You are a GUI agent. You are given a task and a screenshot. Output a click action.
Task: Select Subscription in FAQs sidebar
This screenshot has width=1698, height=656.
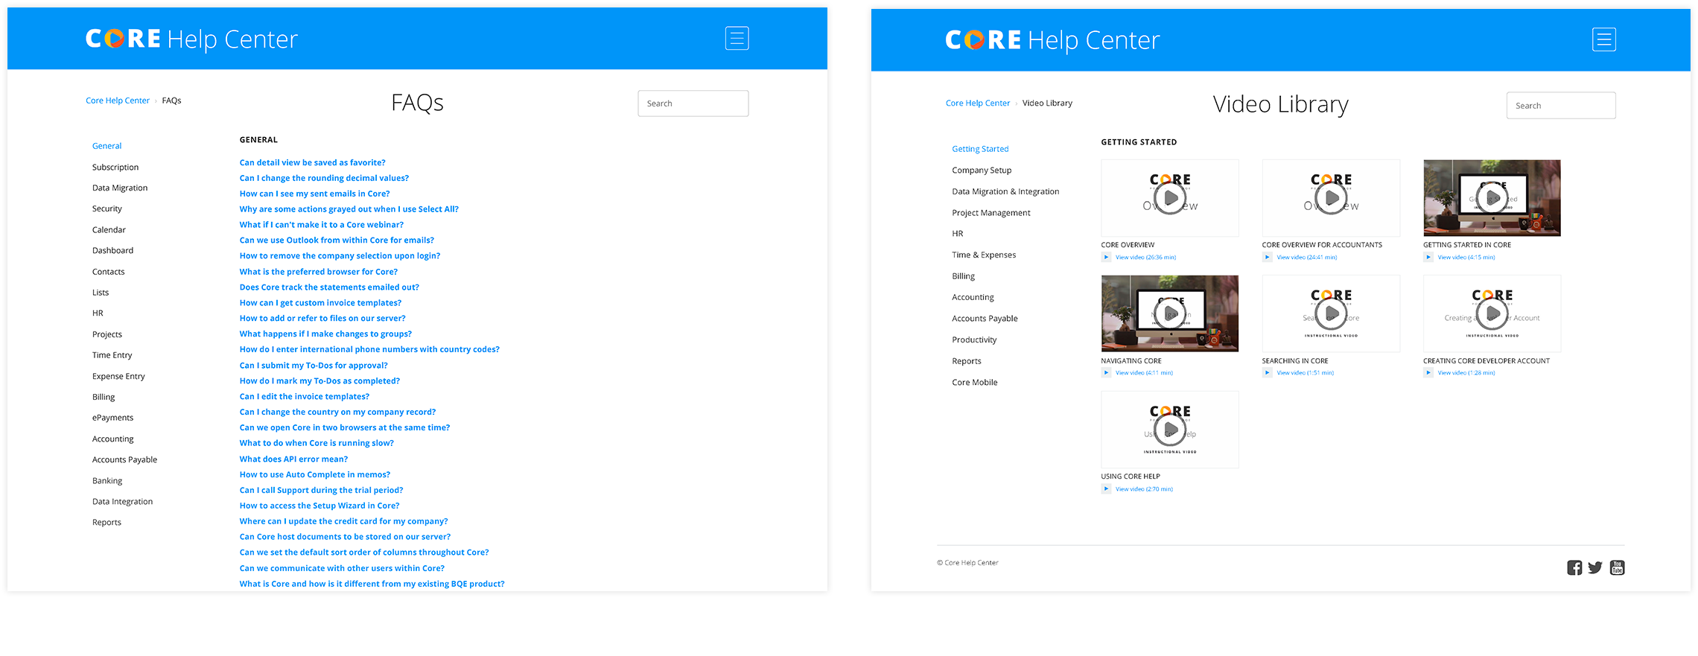click(x=115, y=168)
